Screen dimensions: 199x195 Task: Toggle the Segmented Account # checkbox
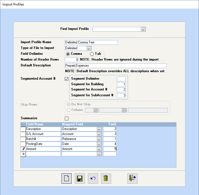tap(66, 79)
